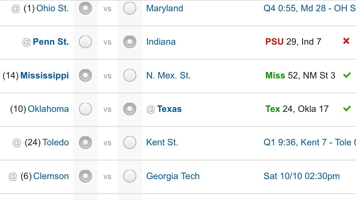Screen dimensions: 356x200
Task: Choose Penn St. radio button
Action: (85, 42)
